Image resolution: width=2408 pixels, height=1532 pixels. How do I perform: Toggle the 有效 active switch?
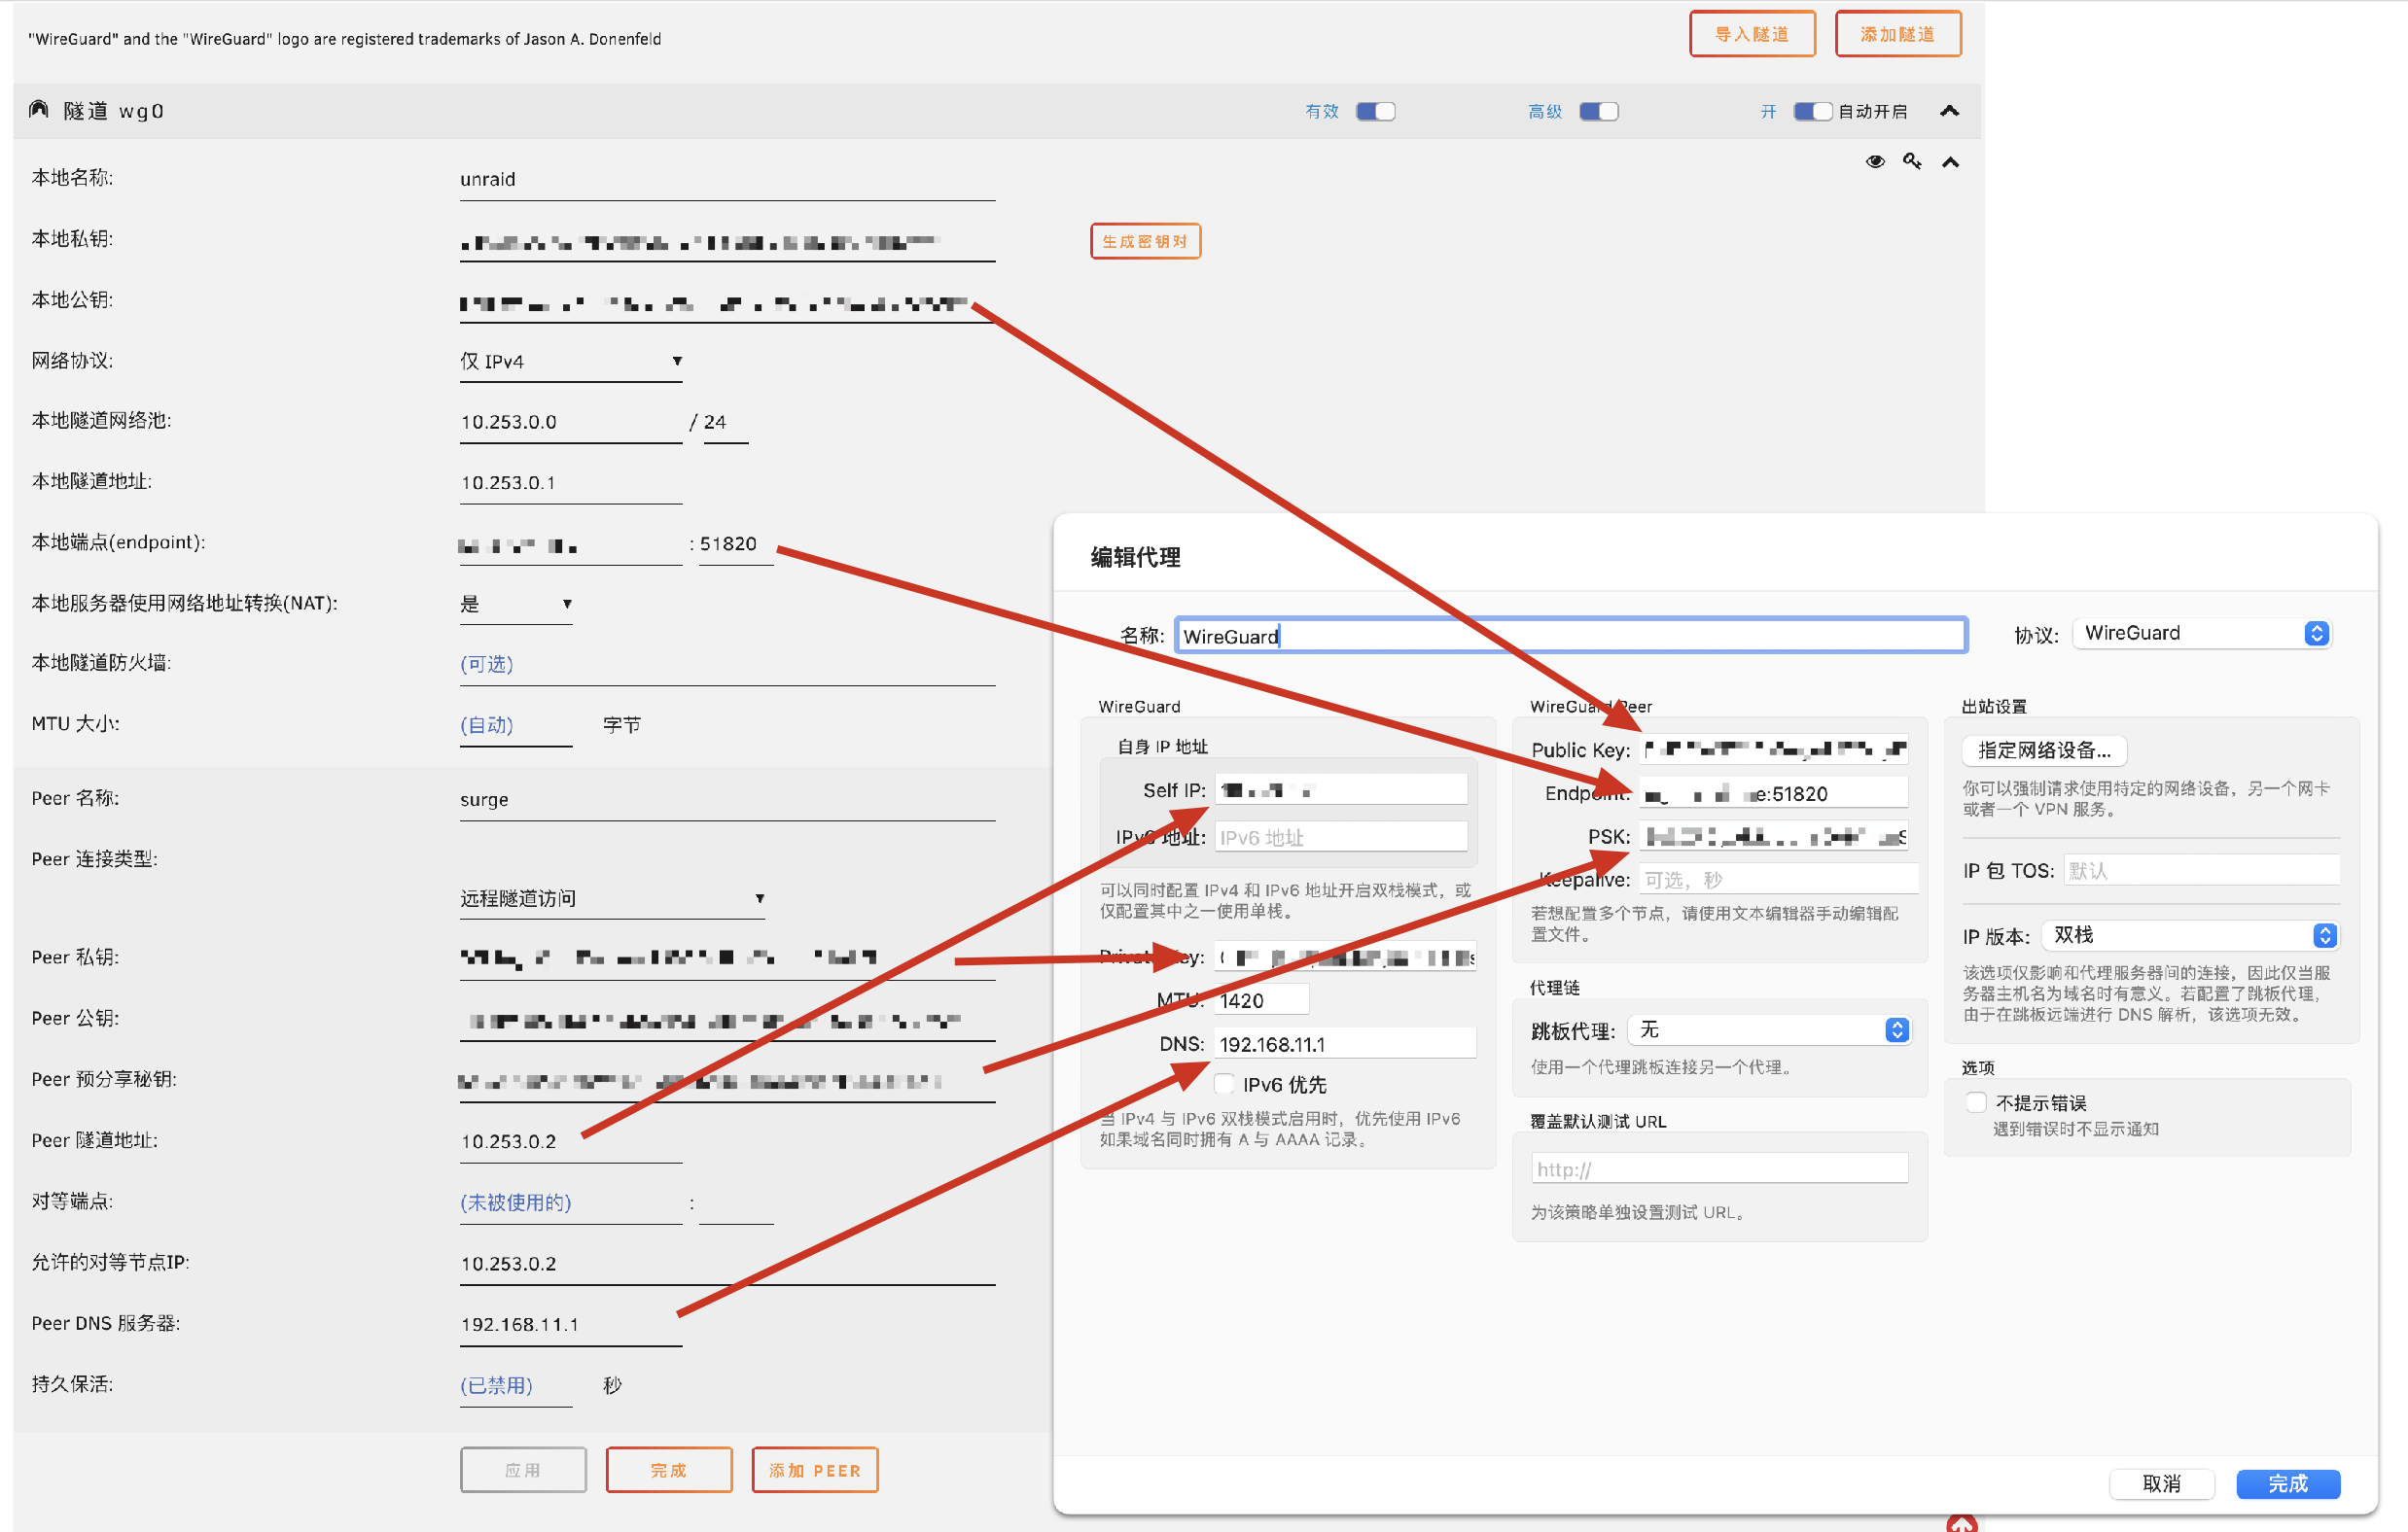point(1375,111)
